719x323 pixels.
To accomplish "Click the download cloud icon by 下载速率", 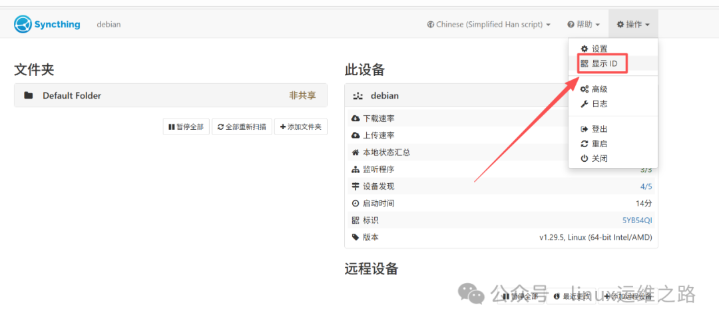I will click(356, 119).
